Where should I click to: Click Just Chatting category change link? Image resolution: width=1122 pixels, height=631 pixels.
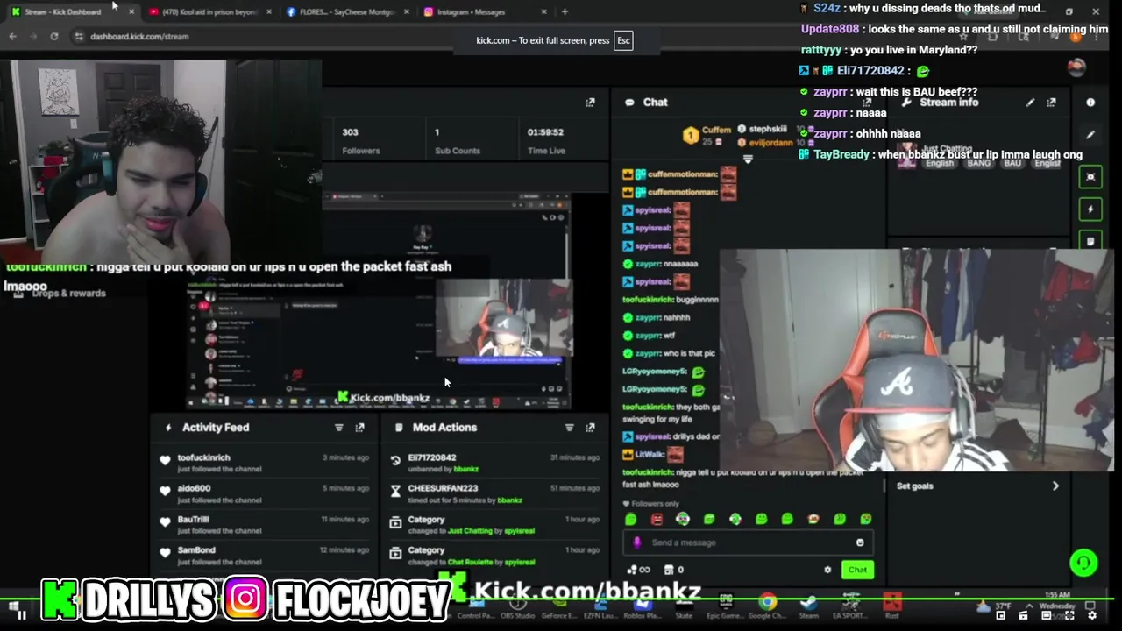click(x=470, y=531)
